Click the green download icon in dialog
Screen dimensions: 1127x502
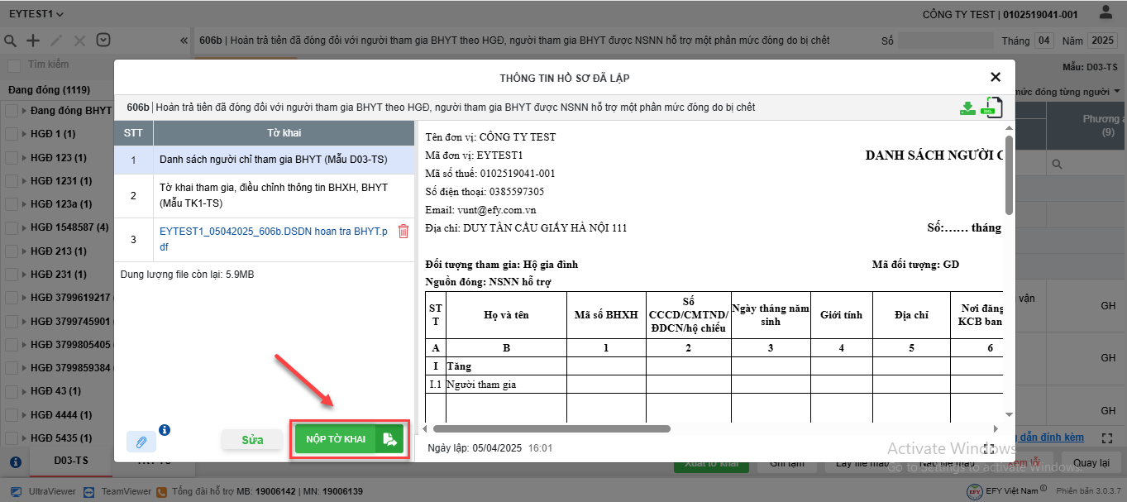pos(967,108)
